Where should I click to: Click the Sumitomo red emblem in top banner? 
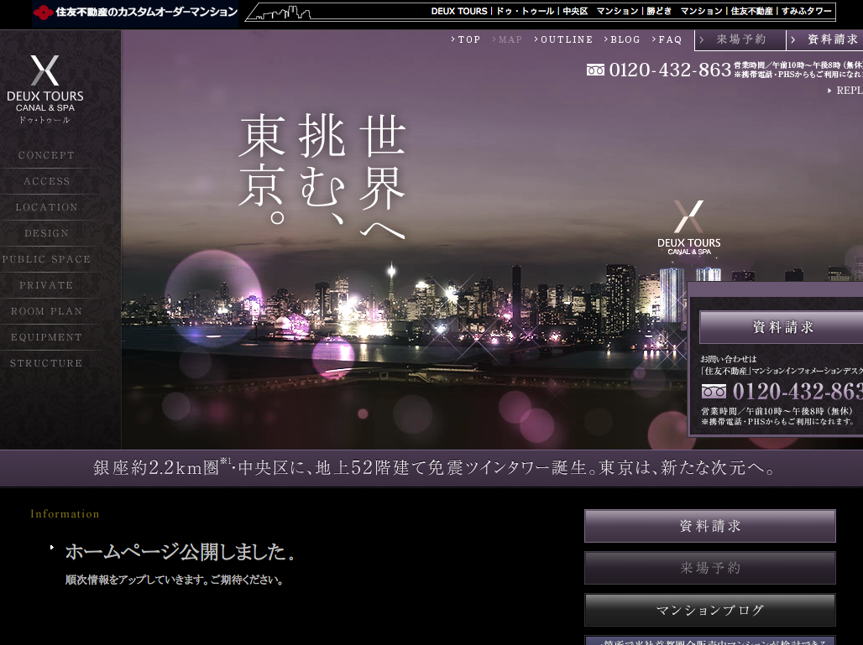pyautogui.click(x=43, y=12)
